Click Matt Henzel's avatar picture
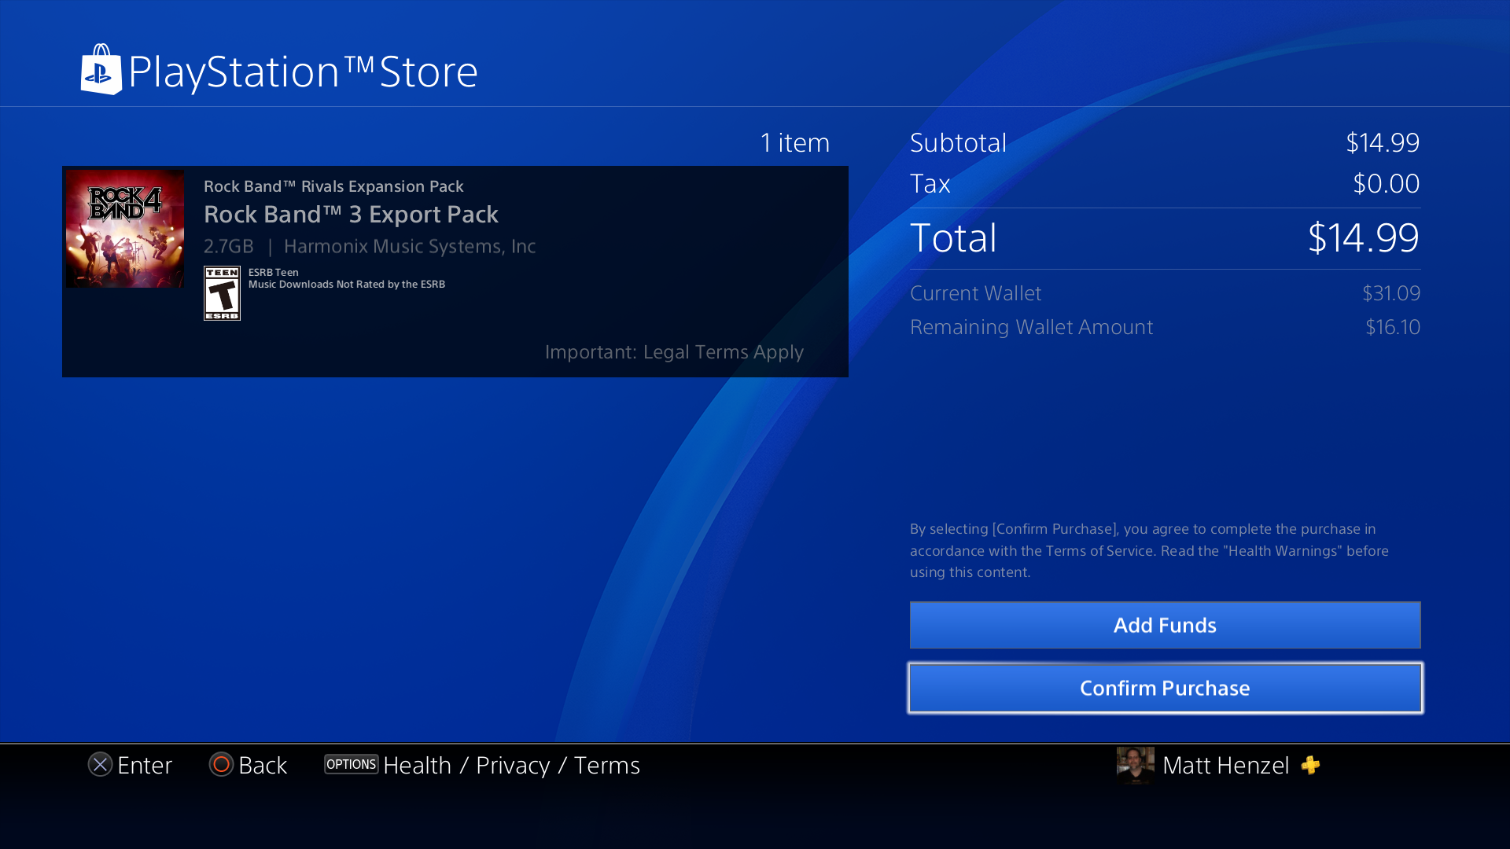 (1135, 765)
